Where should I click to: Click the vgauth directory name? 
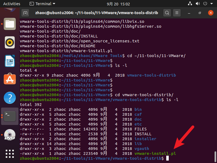pyautogui.click(x=142, y=149)
